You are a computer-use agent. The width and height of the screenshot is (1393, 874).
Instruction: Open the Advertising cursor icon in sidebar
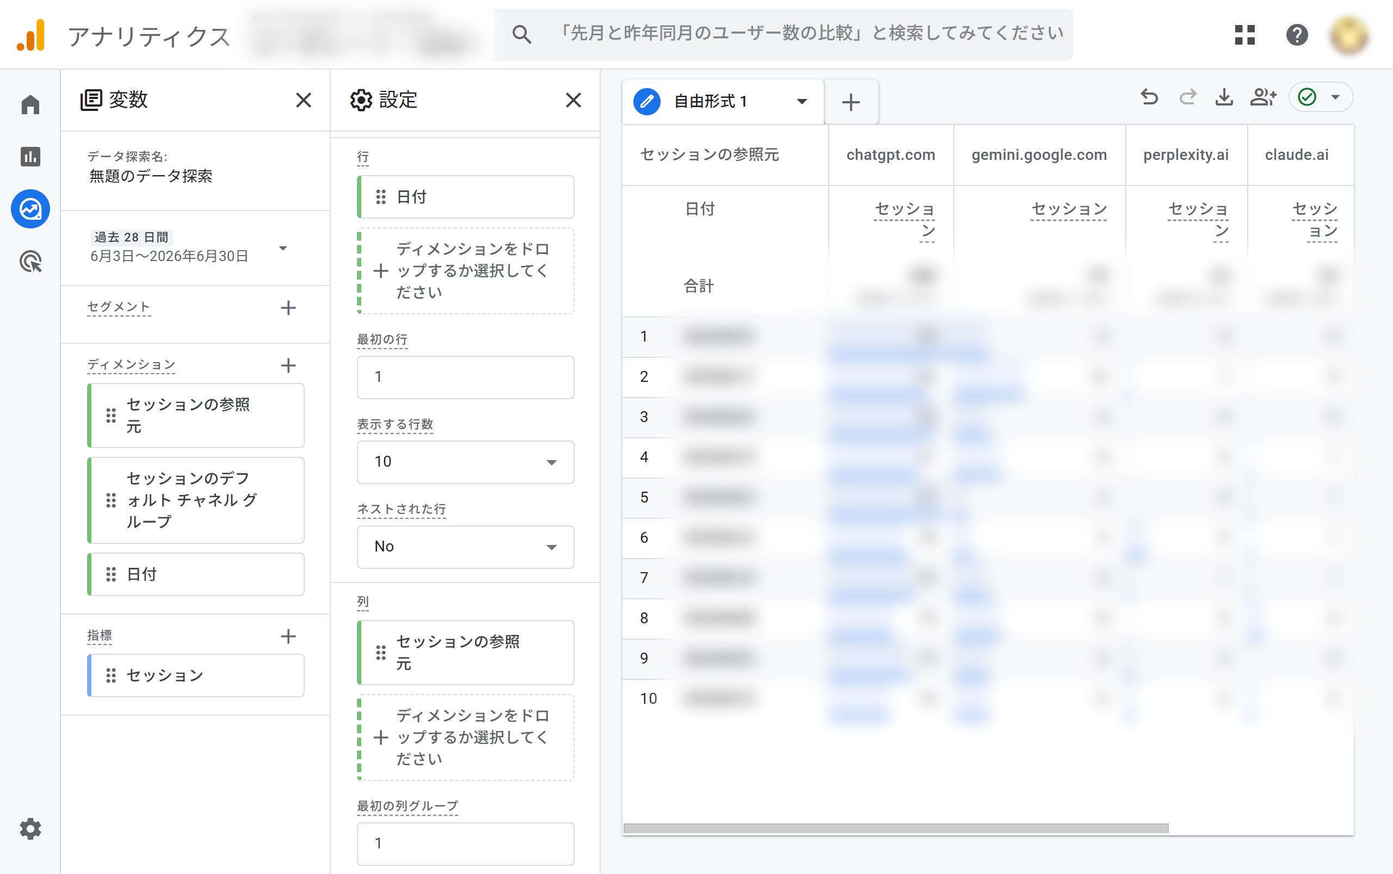[30, 261]
